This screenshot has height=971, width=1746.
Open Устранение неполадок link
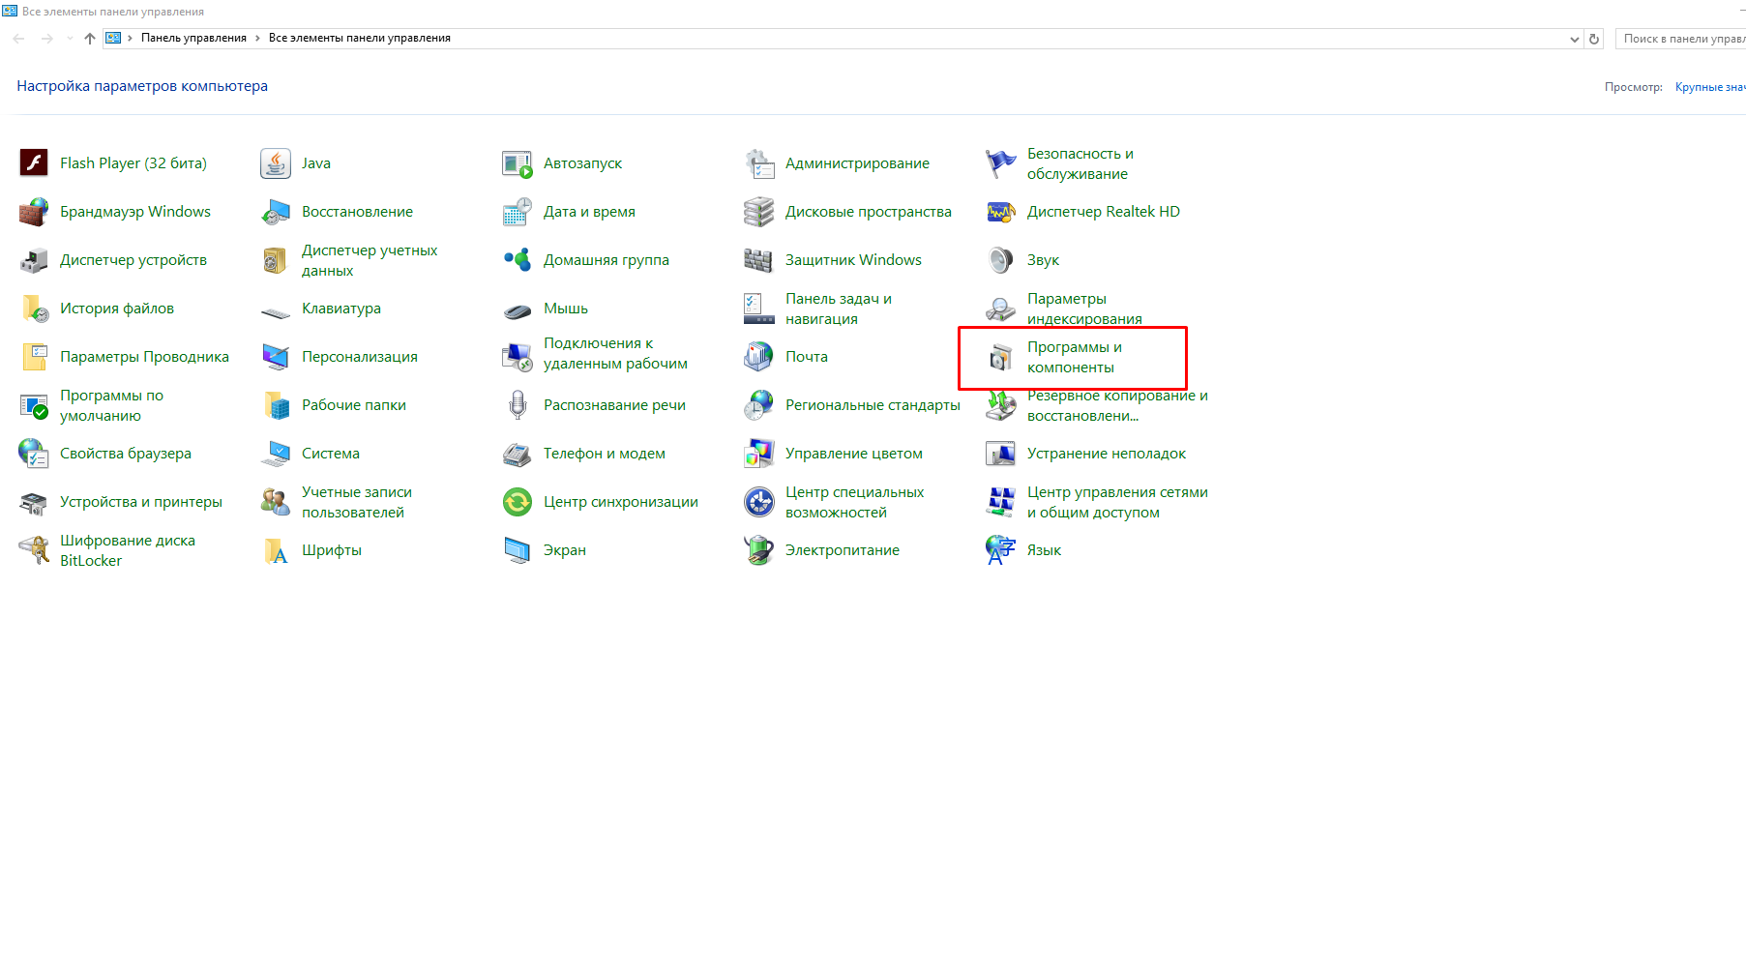pos(1107,454)
